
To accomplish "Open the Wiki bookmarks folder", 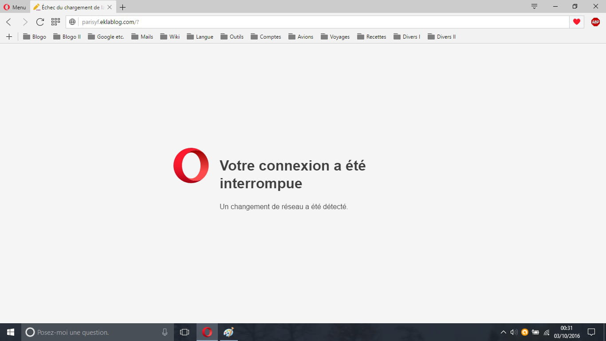I will pyautogui.click(x=170, y=37).
